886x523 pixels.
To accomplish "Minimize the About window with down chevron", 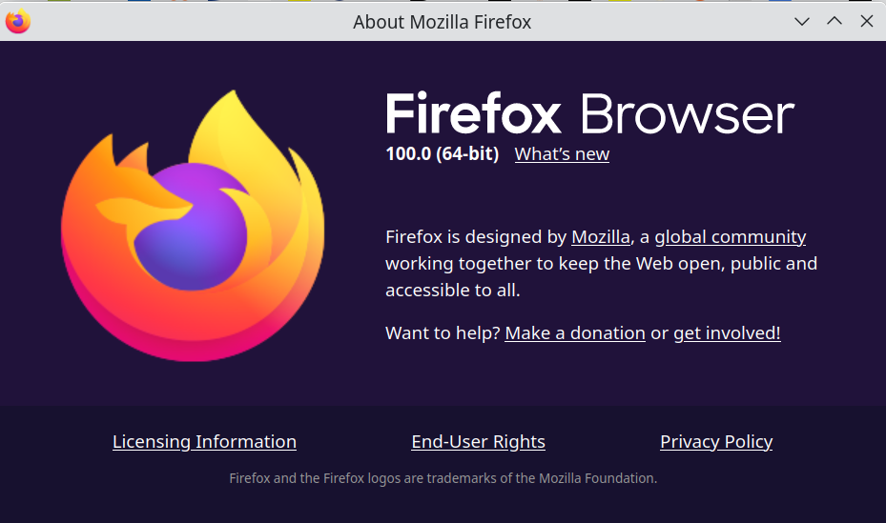I will pos(802,22).
